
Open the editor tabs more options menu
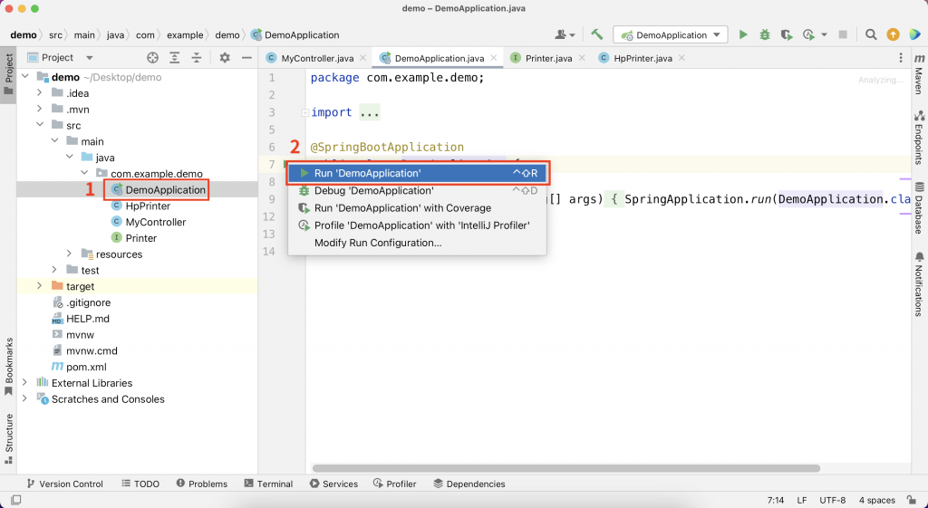[x=901, y=58]
